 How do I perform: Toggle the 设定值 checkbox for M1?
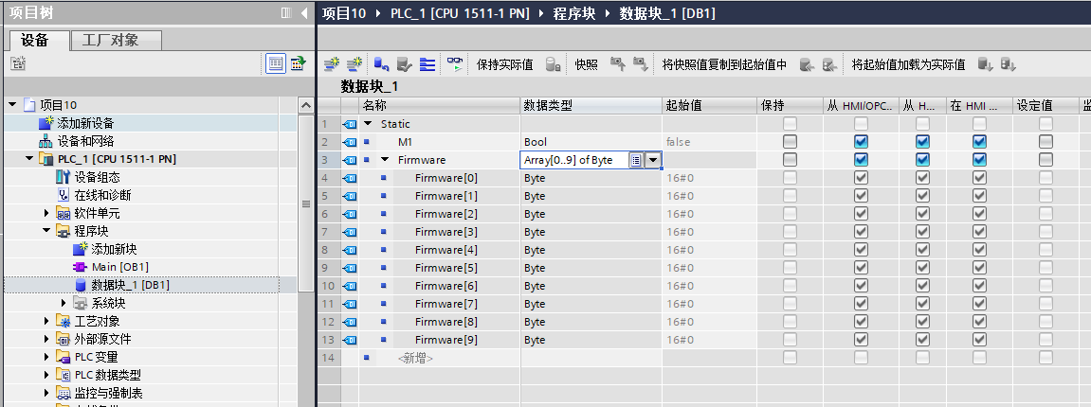tap(1046, 142)
